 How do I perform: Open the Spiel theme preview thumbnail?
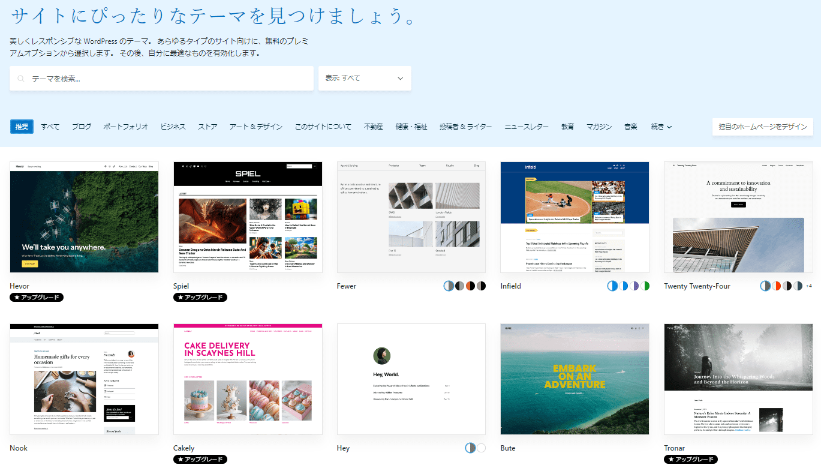[x=248, y=217]
